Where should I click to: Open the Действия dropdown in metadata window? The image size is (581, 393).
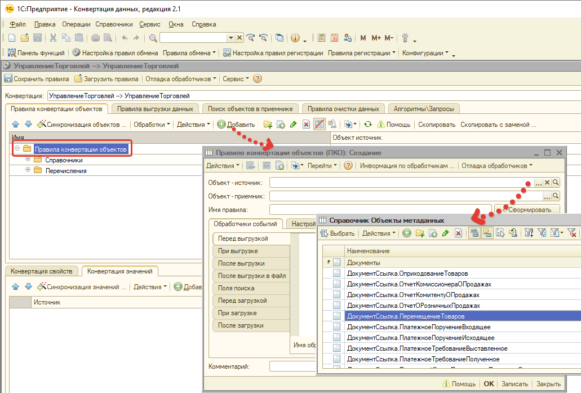379,233
